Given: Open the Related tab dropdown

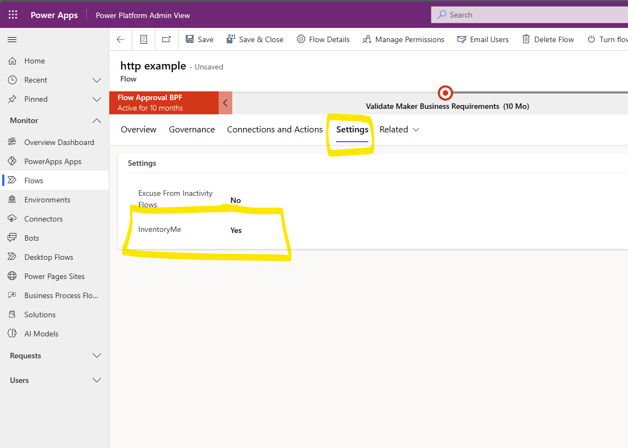Looking at the screenshot, I should point(400,130).
